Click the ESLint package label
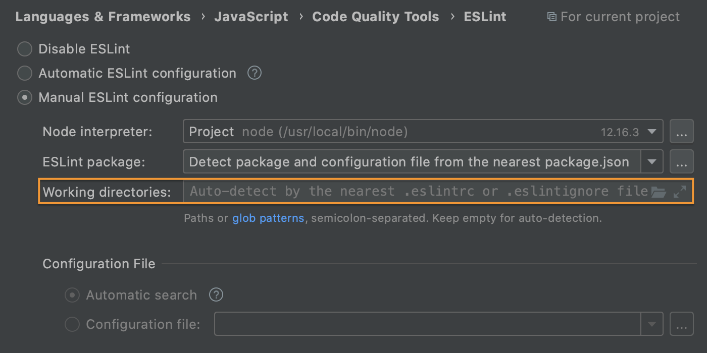The width and height of the screenshot is (707, 353). tap(94, 162)
